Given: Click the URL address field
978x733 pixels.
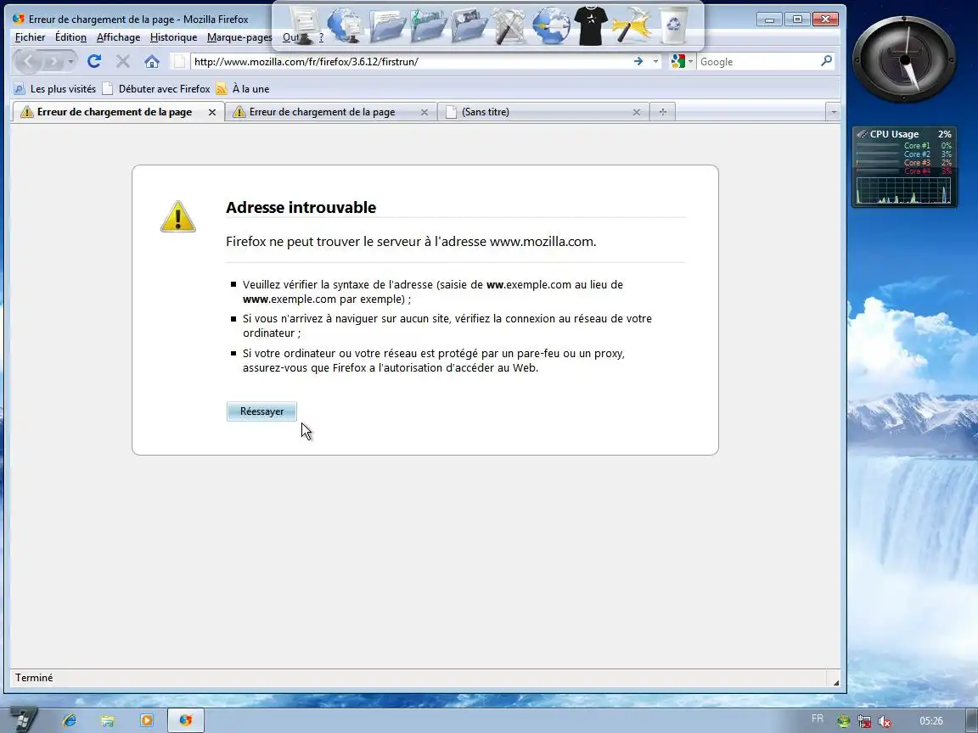Looking at the screenshot, I should click(x=408, y=61).
